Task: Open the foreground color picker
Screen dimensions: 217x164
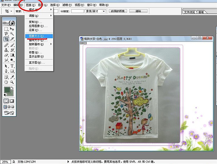Action: pyautogui.click(x=7, y=90)
